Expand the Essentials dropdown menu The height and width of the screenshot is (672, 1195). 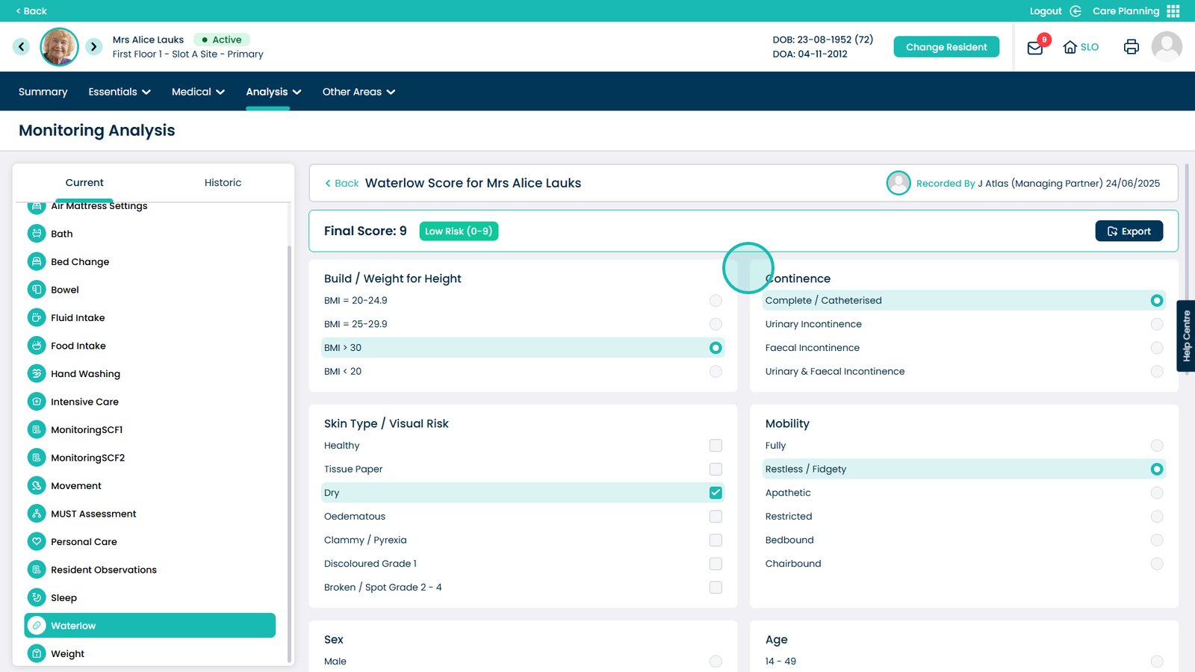[119, 92]
